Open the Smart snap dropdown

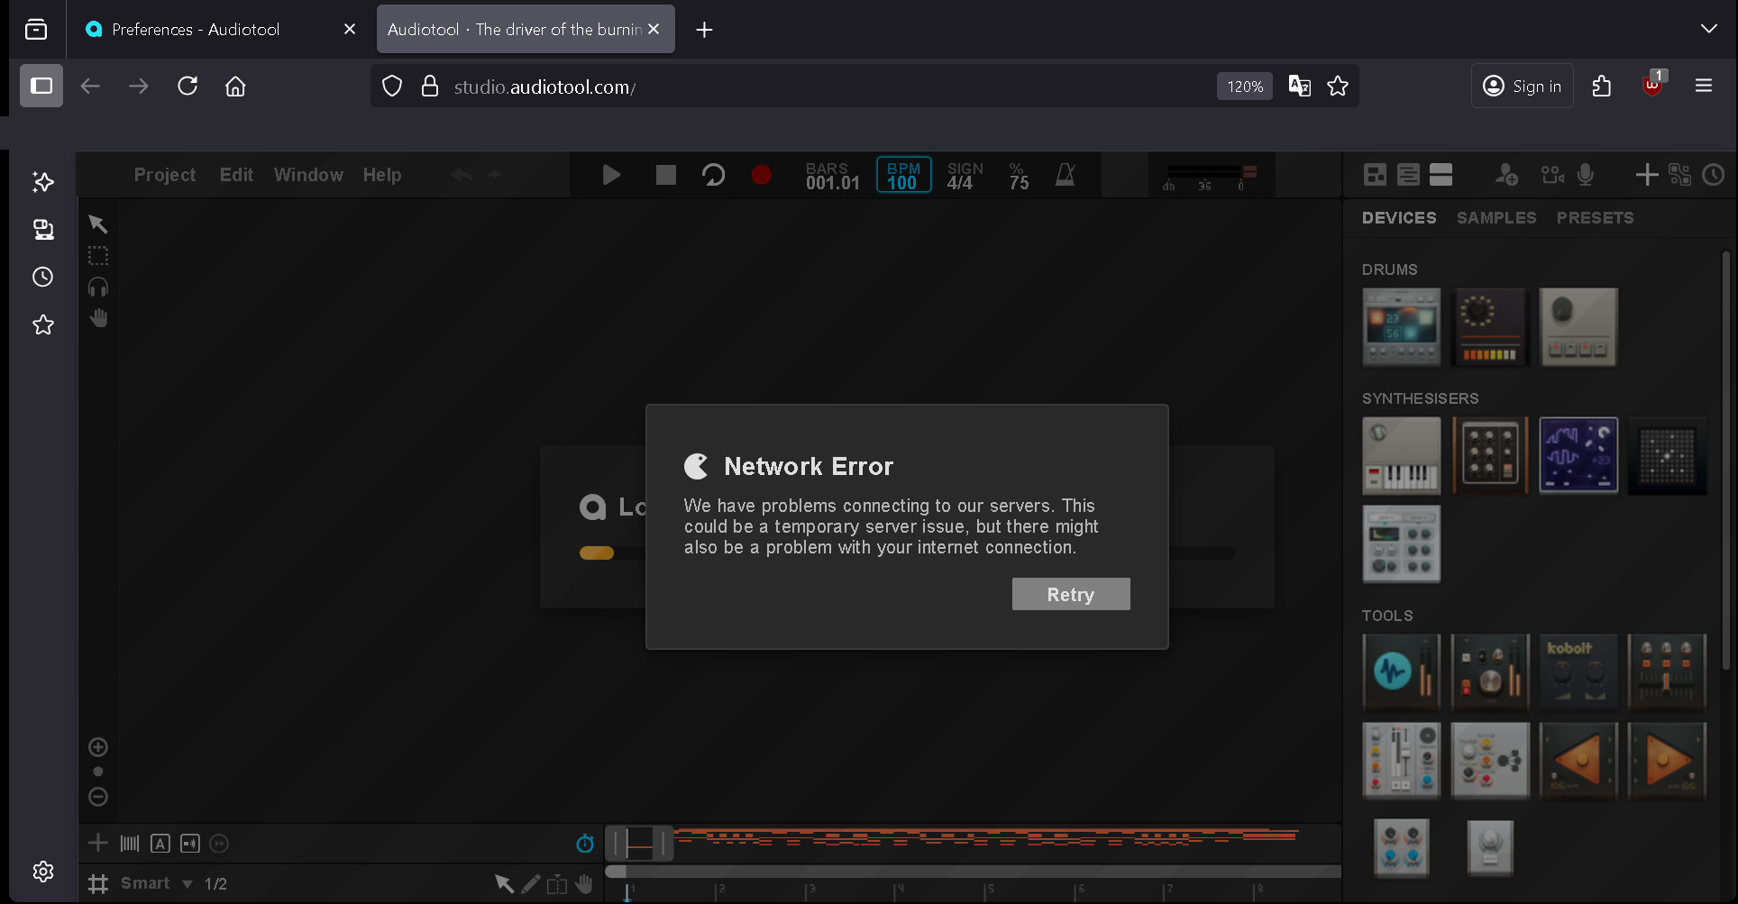click(157, 883)
